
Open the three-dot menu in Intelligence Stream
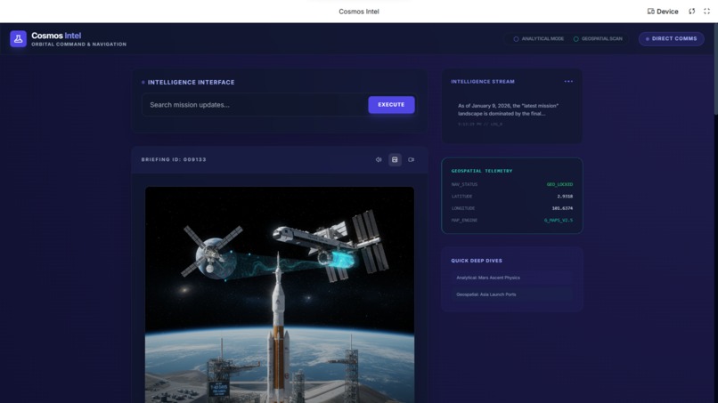click(568, 82)
